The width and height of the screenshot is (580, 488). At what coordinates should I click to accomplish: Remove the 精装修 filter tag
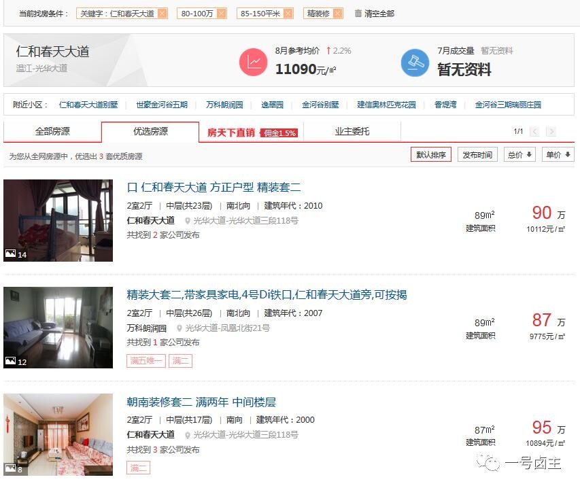click(x=338, y=14)
